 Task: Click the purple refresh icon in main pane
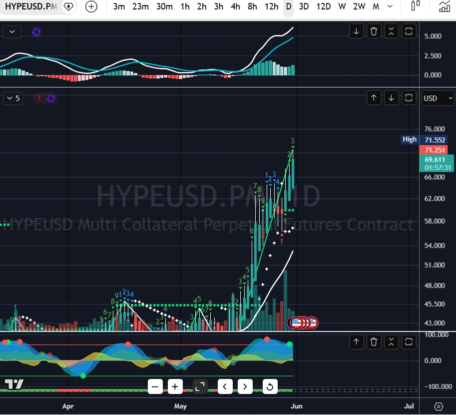51,98
